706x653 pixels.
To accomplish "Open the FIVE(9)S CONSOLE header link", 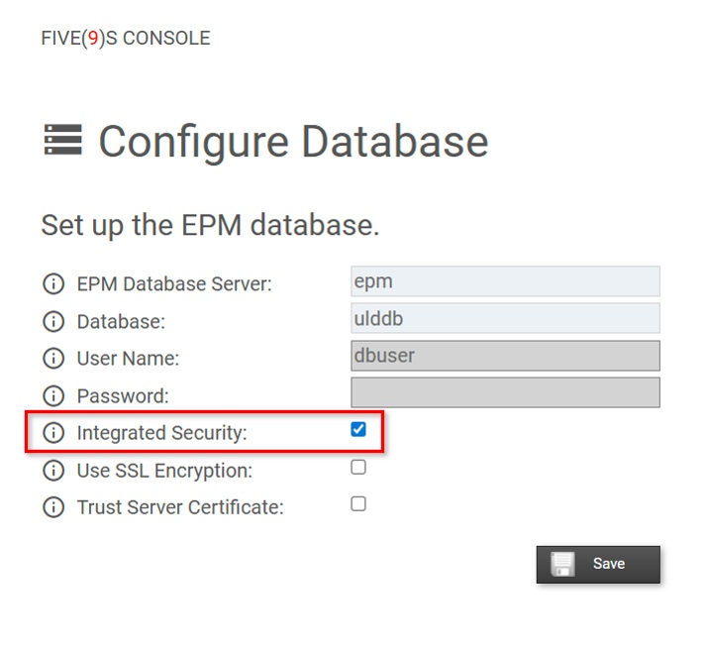I will coord(126,39).
